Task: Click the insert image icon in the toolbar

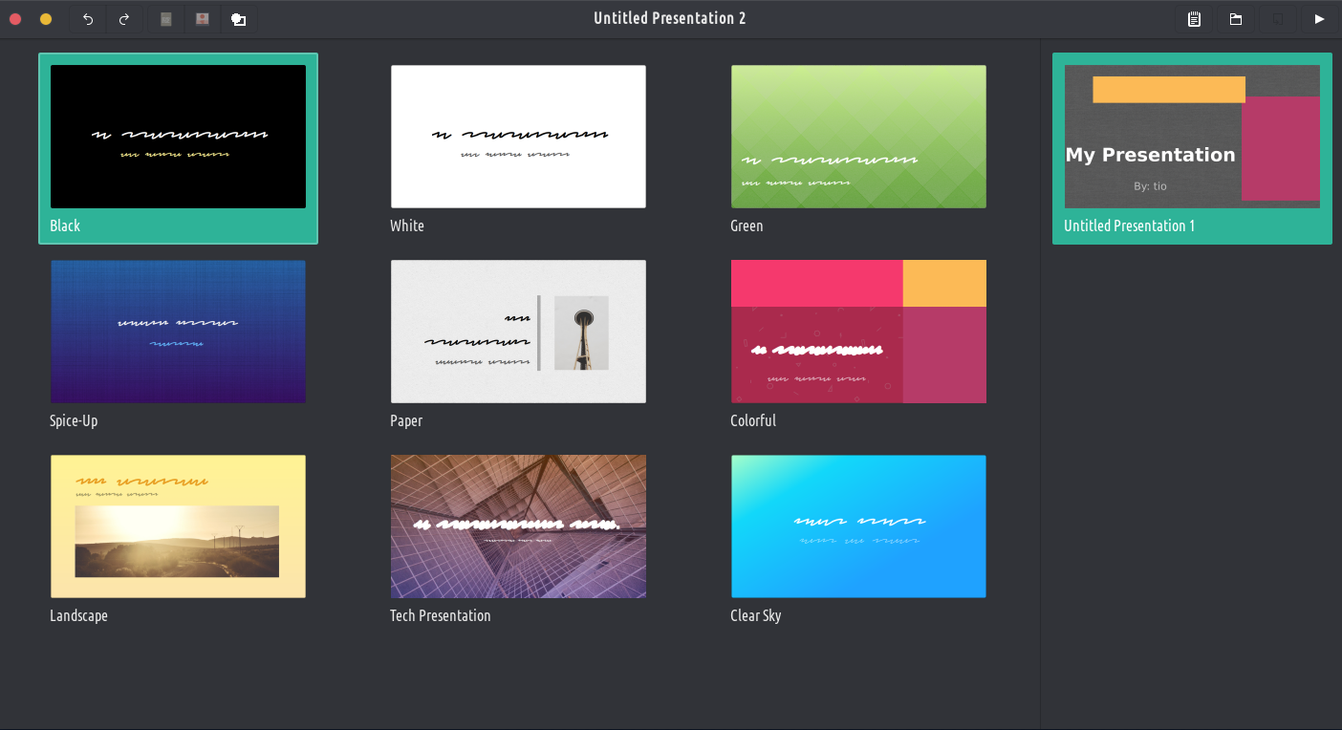Action: (203, 19)
